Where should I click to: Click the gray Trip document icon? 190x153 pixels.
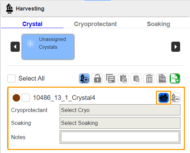[x=162, y=79]
